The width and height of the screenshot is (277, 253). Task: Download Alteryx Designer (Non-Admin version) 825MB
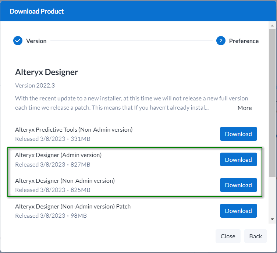[x=238, y=185]
